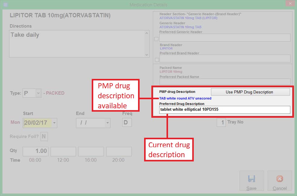297x196 pixels.
Task: Tick the Preferred Generic Header checkbox
Action: (x=157, y=39)
